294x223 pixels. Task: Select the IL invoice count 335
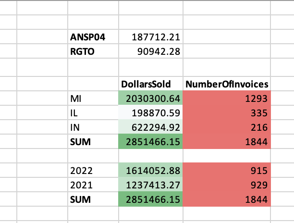227,113
